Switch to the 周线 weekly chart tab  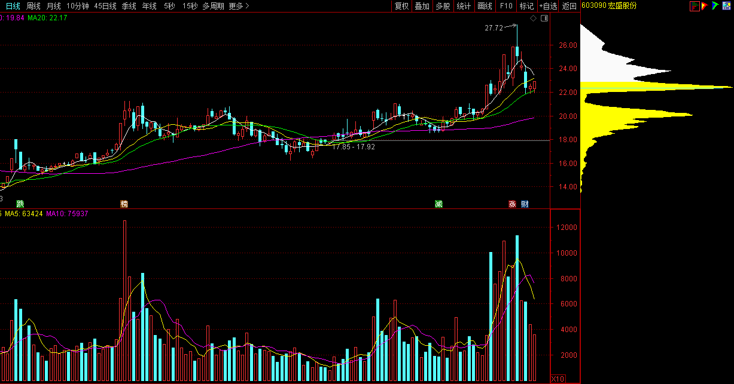pyautogui.click(x=33, y=6)
